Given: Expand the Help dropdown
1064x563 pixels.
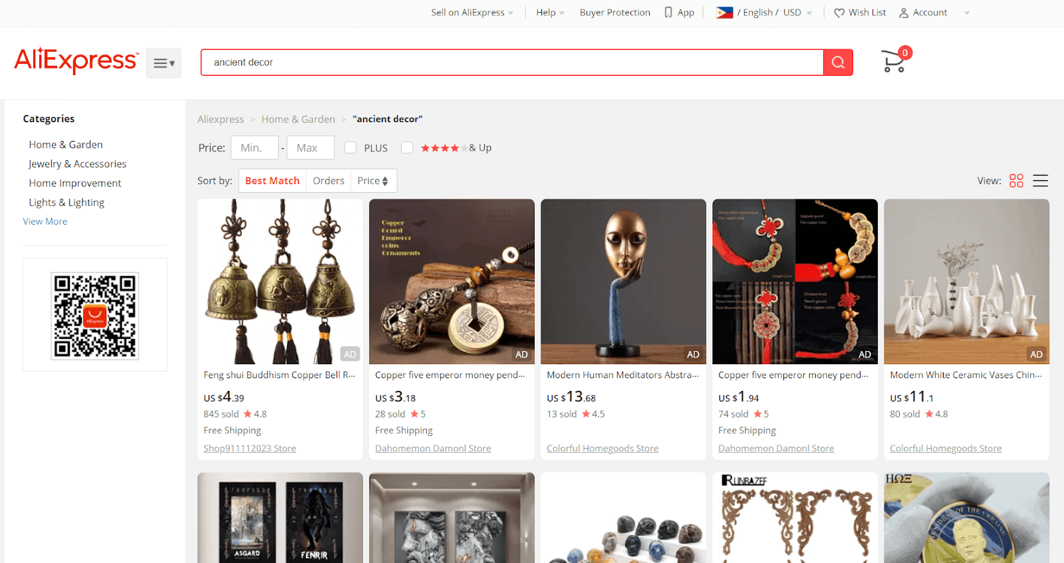Looking at the screenshot, I should point(550,13).
